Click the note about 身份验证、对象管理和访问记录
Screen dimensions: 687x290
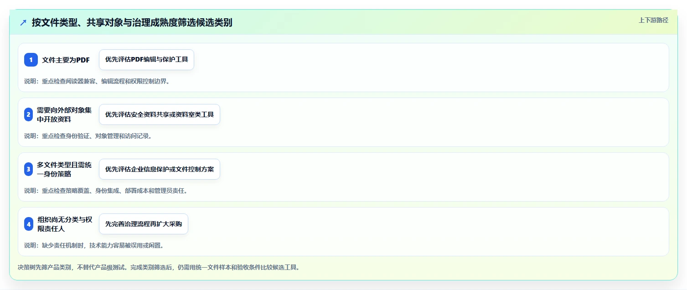click(x=88, y=136)
